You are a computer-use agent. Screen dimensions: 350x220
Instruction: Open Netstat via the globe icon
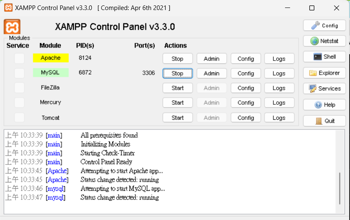pos(314,41)
